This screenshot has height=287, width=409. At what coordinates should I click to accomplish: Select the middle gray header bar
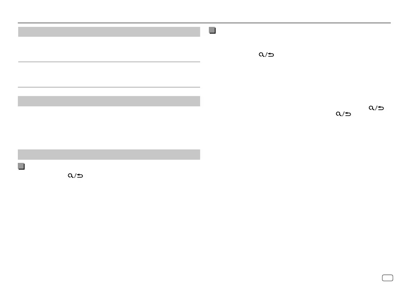point(109,101)
